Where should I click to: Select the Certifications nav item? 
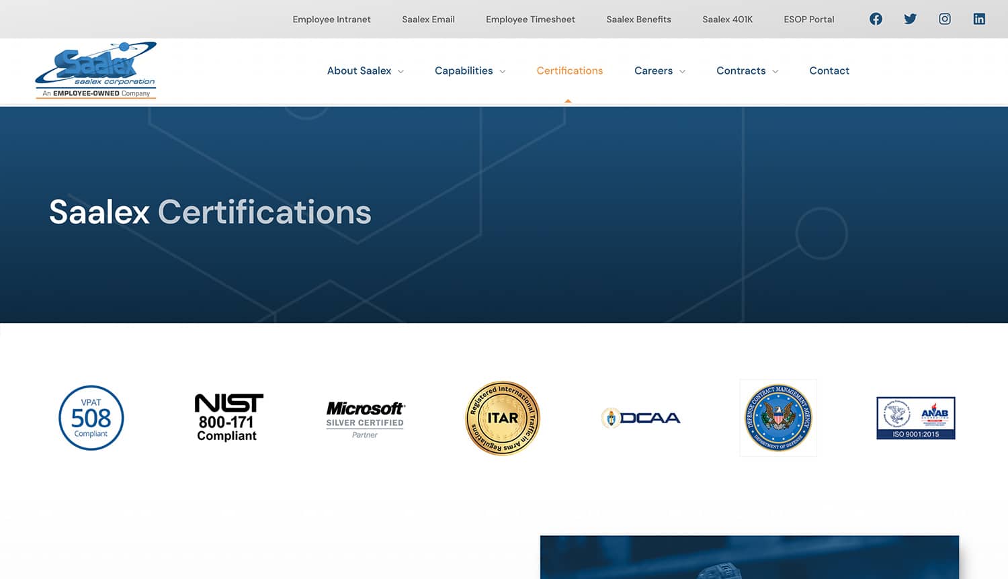point(569,71)
